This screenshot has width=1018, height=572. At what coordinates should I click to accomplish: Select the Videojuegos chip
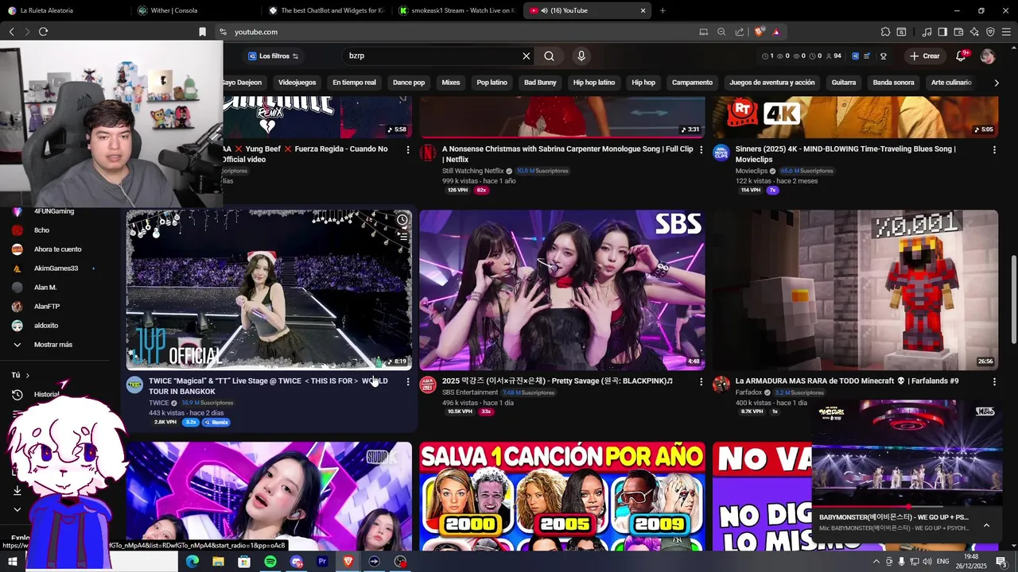(297, 83)
